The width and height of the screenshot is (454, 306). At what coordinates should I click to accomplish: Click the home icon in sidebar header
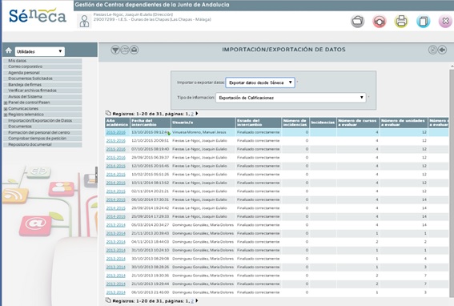click(x=9, y=50)
